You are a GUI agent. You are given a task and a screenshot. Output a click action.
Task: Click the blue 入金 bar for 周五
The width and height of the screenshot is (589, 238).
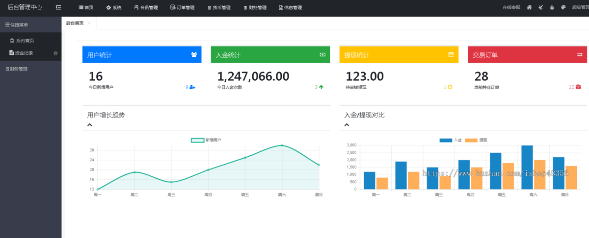click(496, 171)
